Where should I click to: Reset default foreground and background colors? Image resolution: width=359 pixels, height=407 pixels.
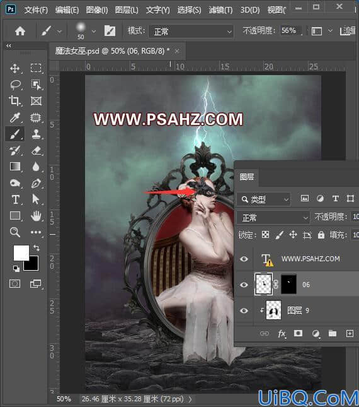(16, 268)
